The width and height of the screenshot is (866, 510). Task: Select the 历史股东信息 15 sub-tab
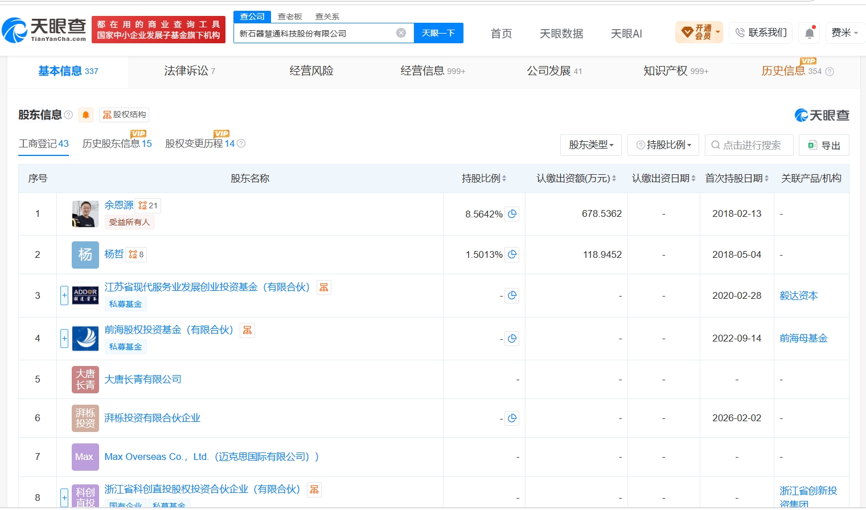[x=117, y=144]
